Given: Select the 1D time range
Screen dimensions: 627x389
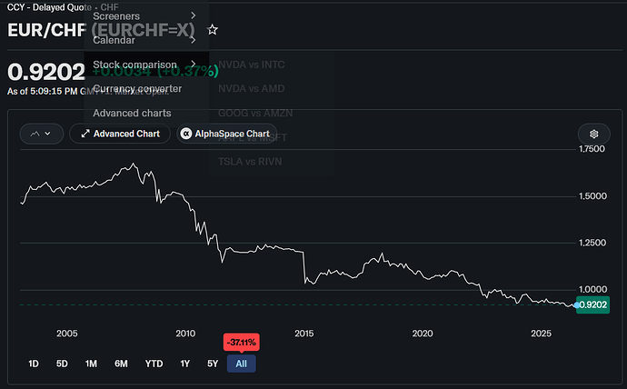Looking at the screenshot, I should (34, 364).
